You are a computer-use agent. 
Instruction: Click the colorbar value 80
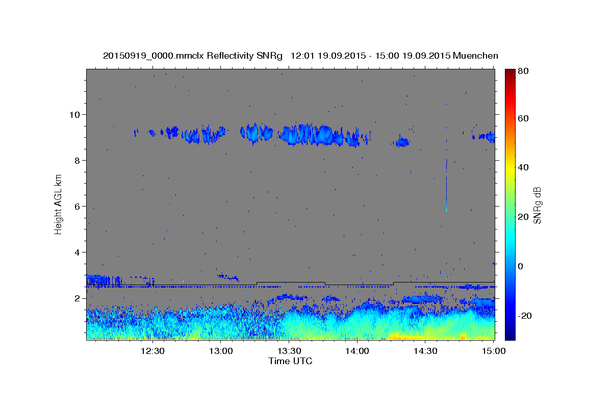[524, 71]
